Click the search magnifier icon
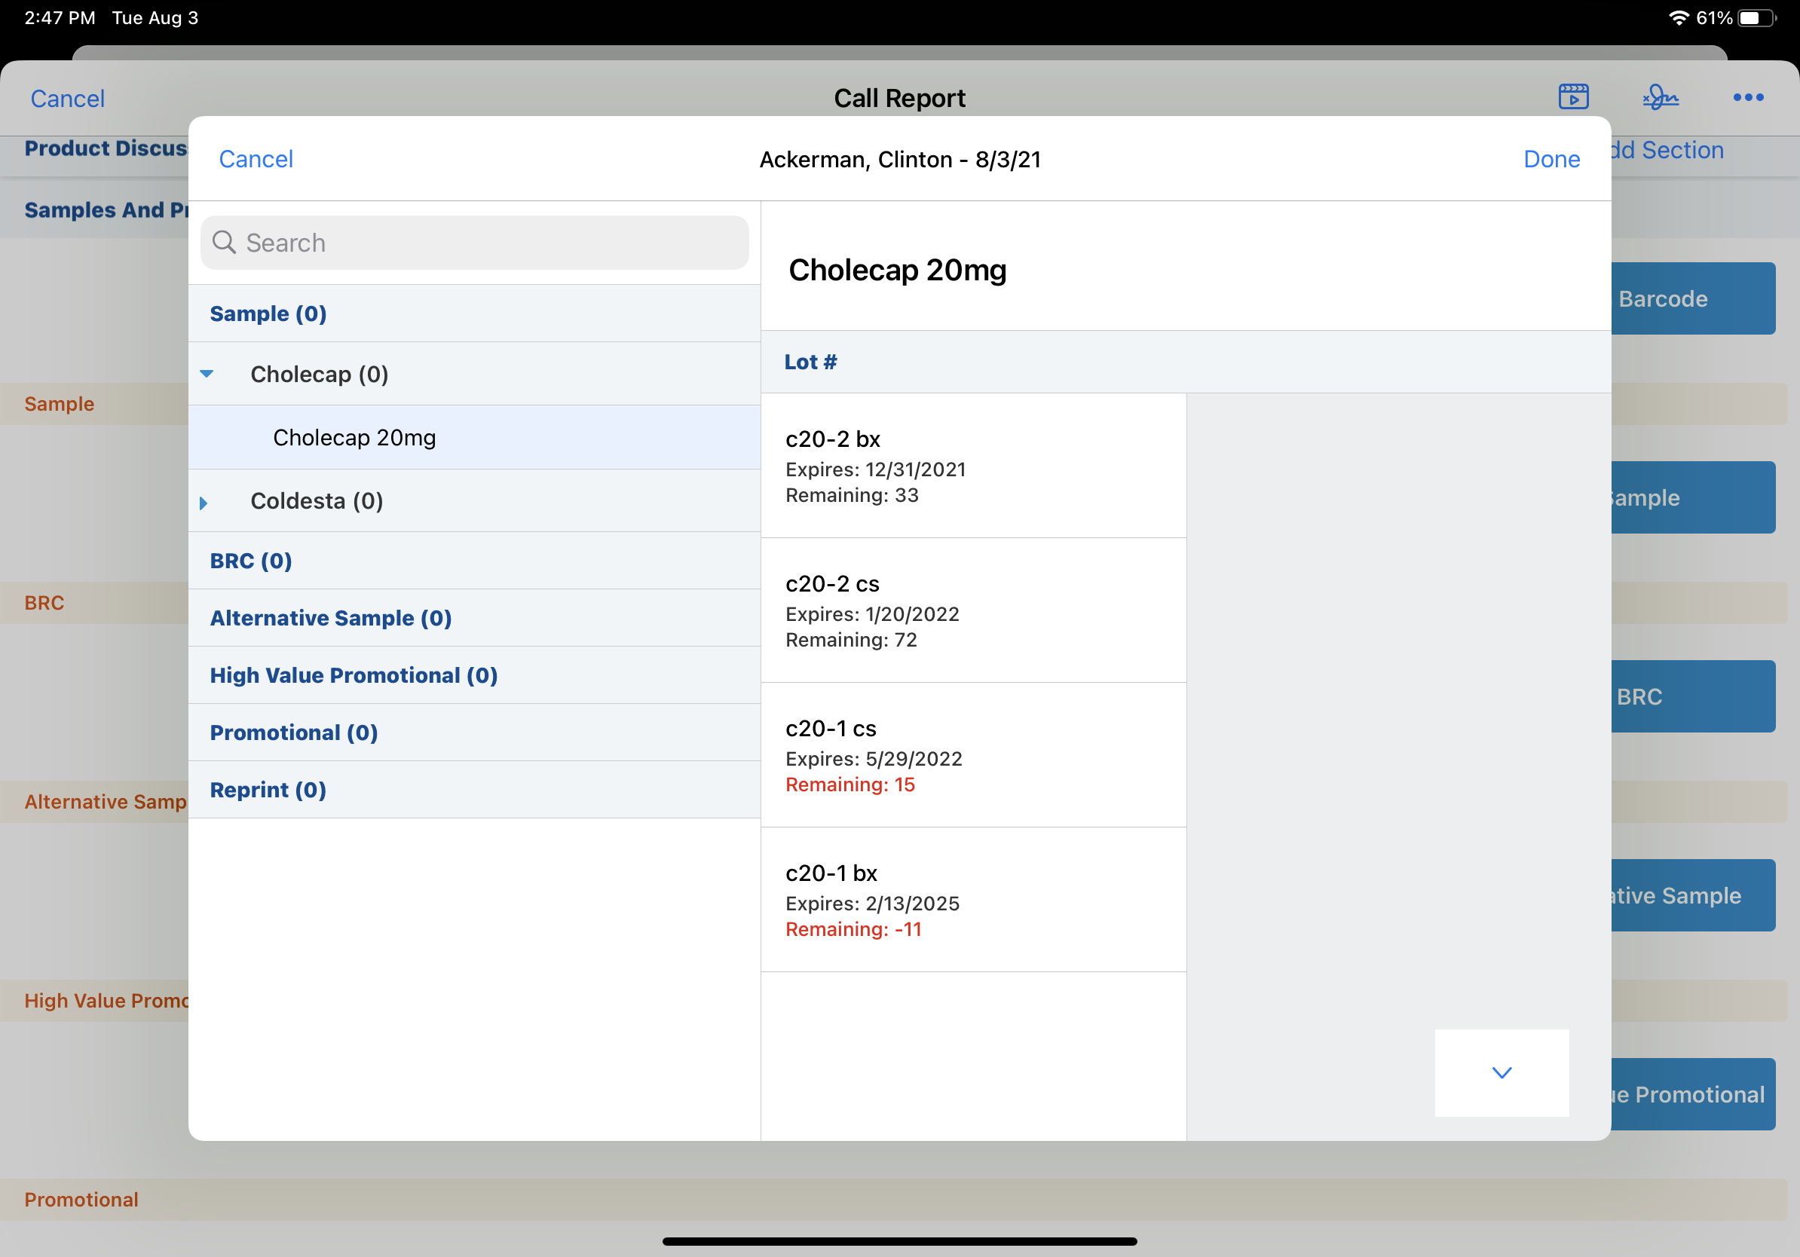1800x1257 pixels. [x=224, y=242]
